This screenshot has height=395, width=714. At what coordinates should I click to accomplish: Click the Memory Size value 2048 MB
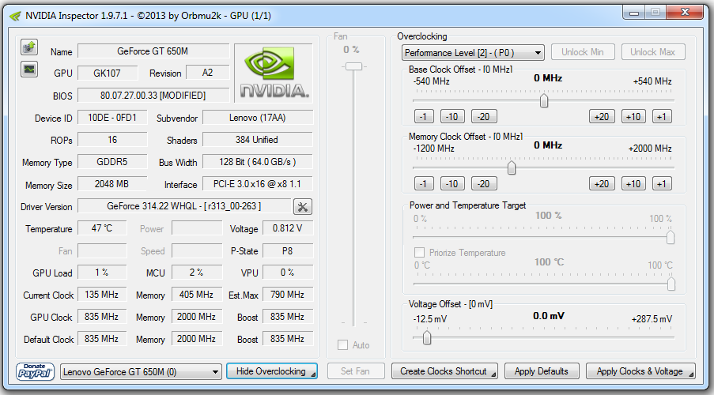tap(112, 184)
